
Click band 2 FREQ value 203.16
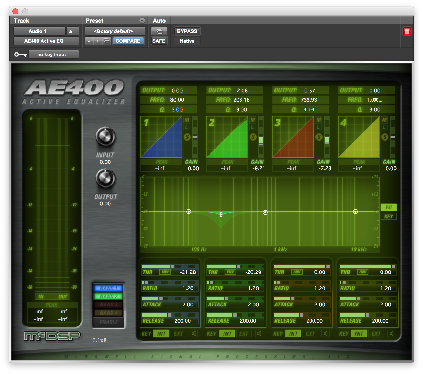pos(241,100)
